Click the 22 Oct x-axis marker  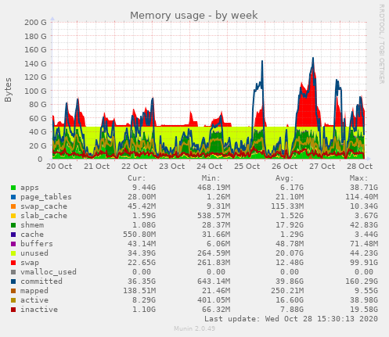coord(135,167)
